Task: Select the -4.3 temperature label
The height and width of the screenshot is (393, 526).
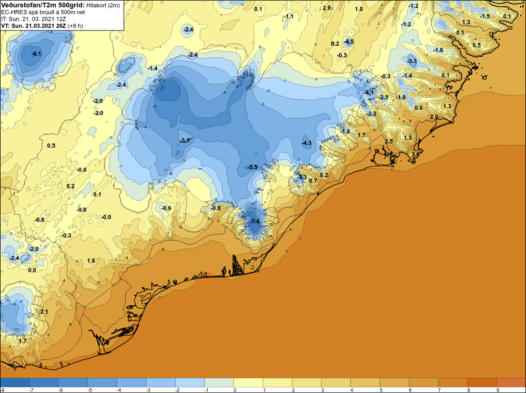Action: (306, 143)
